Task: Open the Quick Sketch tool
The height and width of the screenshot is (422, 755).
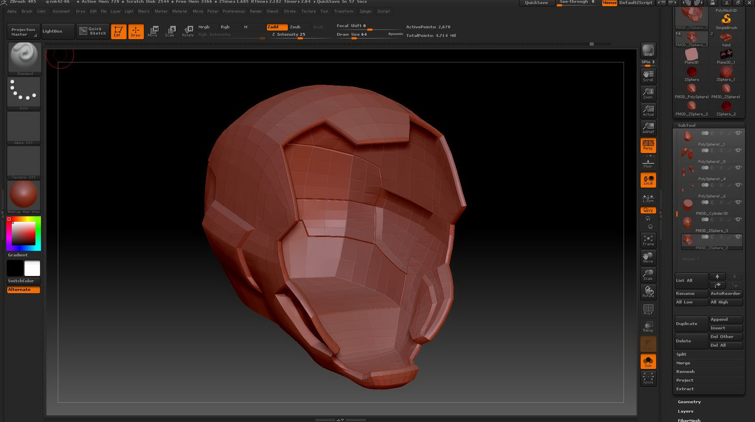Action: (x=92, y=31)
